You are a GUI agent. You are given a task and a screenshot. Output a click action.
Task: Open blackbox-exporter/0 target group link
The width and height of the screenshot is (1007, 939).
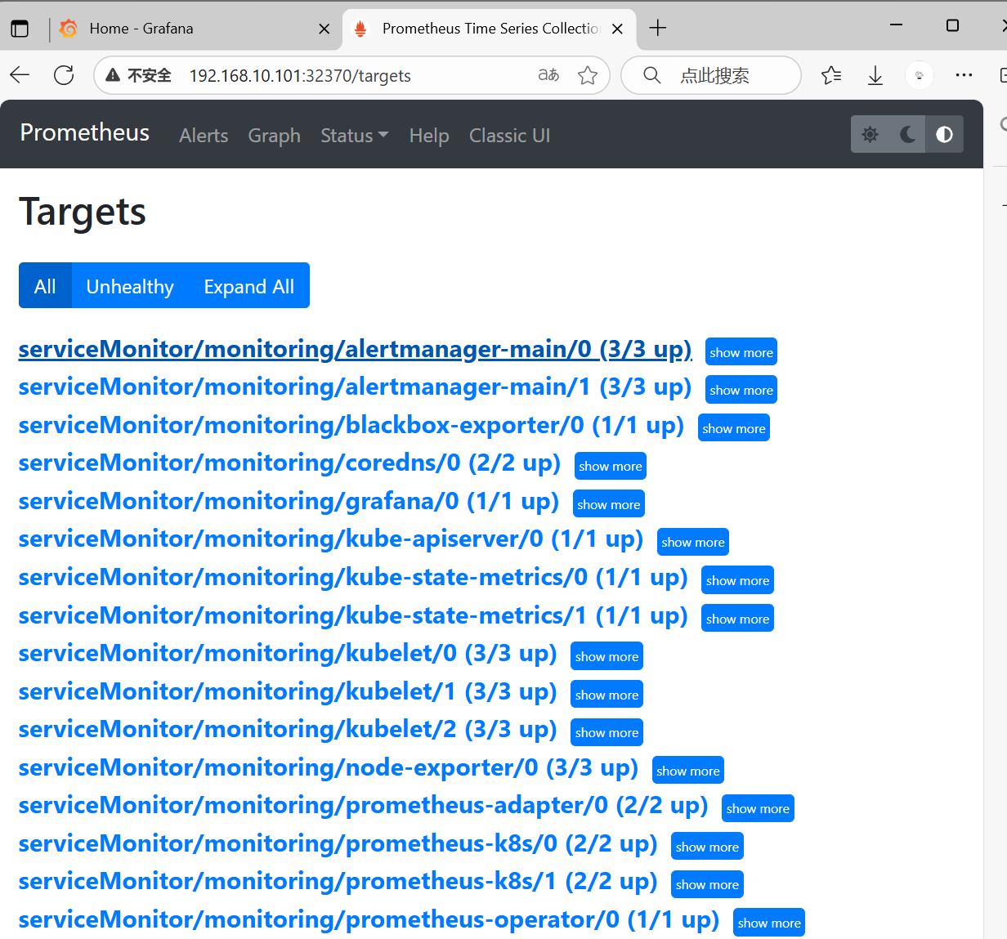(x=351, y=425)
